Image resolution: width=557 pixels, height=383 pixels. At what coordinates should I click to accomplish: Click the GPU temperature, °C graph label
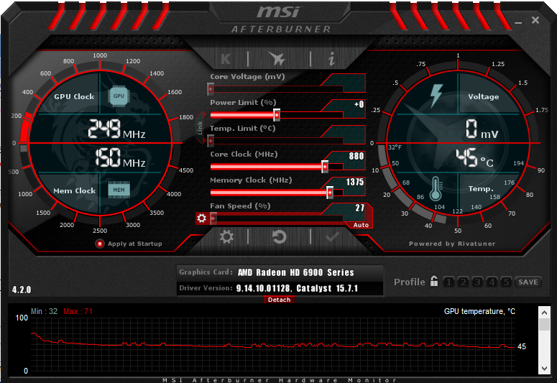tap(479, 311)
